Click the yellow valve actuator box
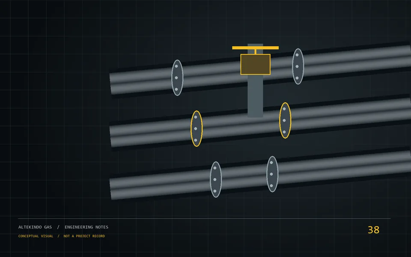 255,65
